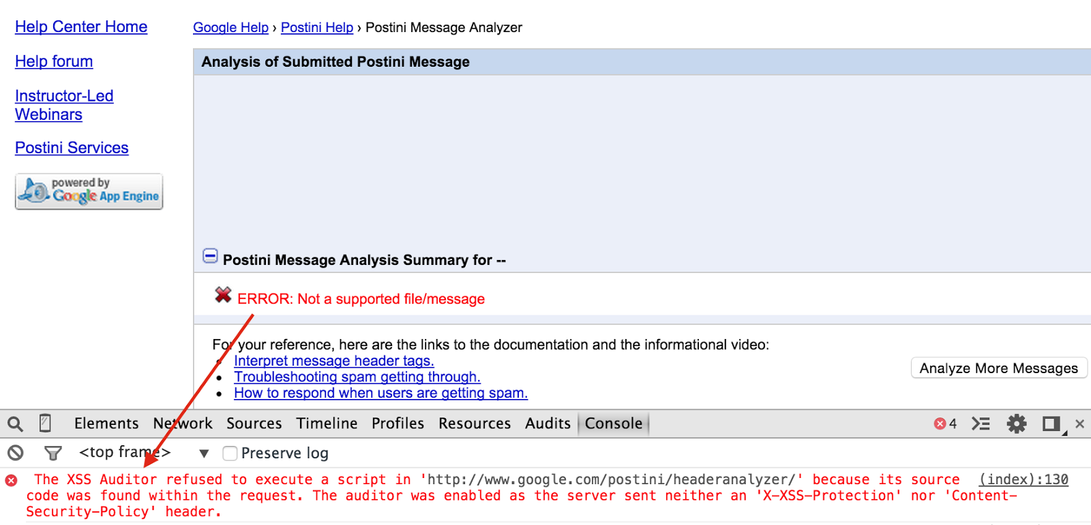Enable the Preserve log checkbox
Screen dimensions: 1091x525
[230, 454]
